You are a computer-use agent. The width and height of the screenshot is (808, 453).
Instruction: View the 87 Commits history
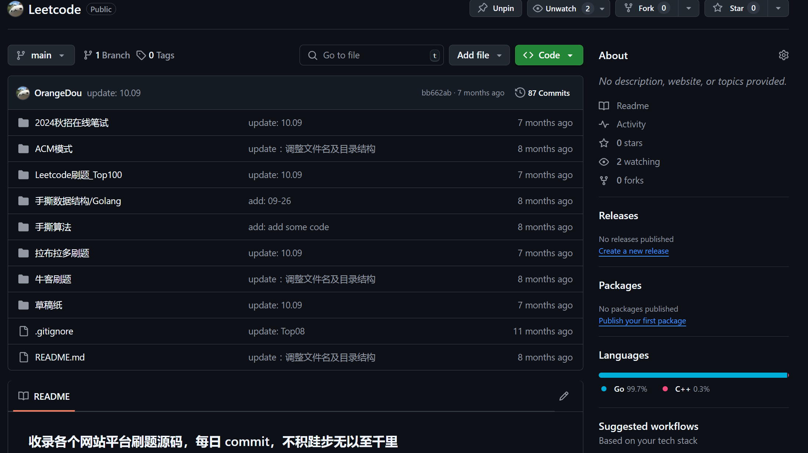pyautogui.click(x=543, y=93)
